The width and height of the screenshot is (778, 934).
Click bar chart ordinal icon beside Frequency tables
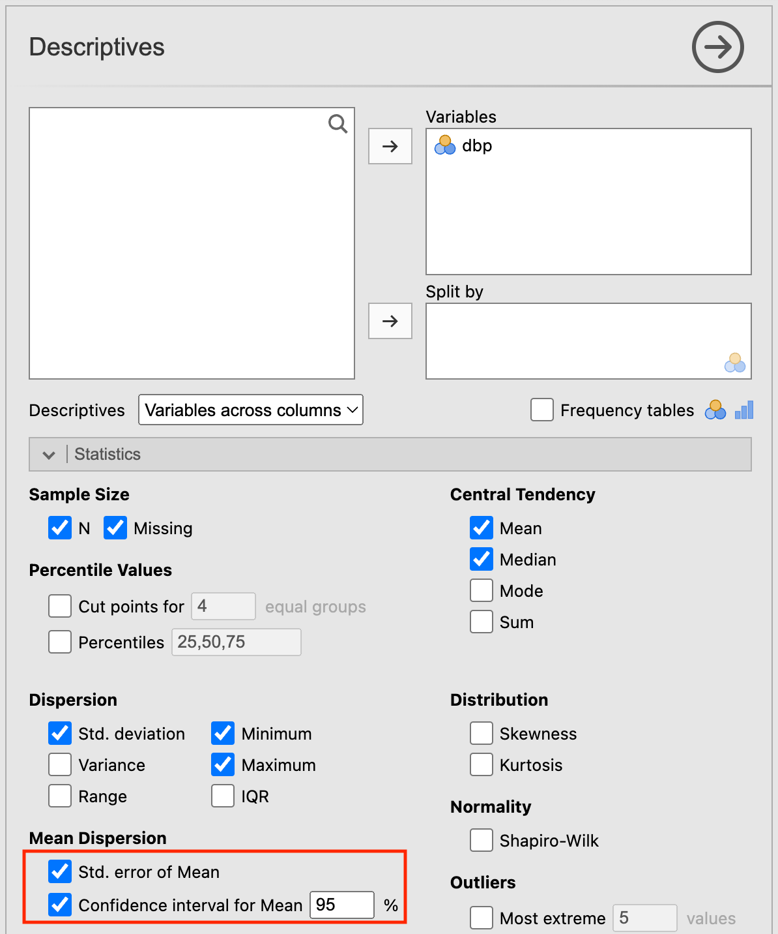click(743, 410)
